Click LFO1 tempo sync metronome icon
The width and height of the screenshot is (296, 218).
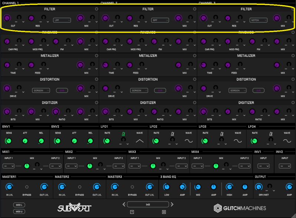click(123, 133)
